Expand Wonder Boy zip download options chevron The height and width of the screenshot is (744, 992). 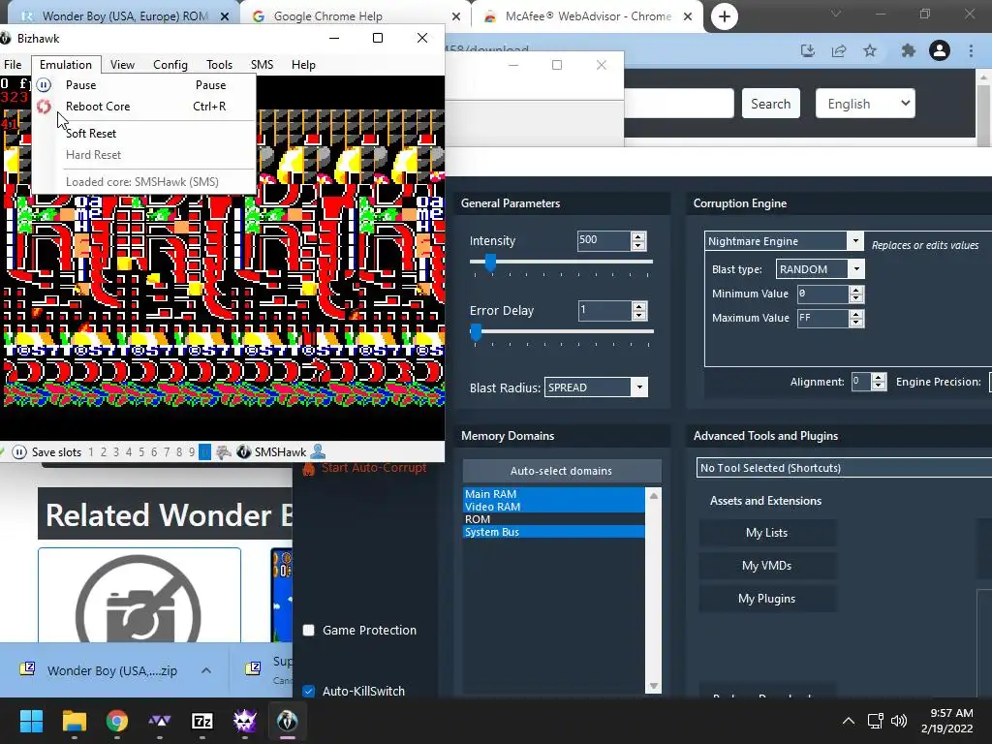coord(206,670)
